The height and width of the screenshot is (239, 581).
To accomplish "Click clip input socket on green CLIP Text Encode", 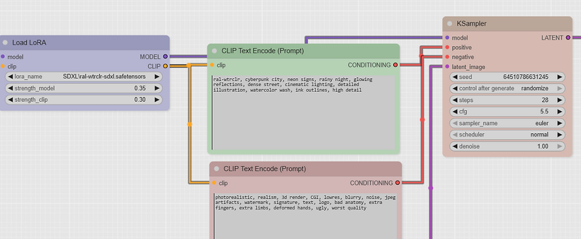I will point(212,64).
